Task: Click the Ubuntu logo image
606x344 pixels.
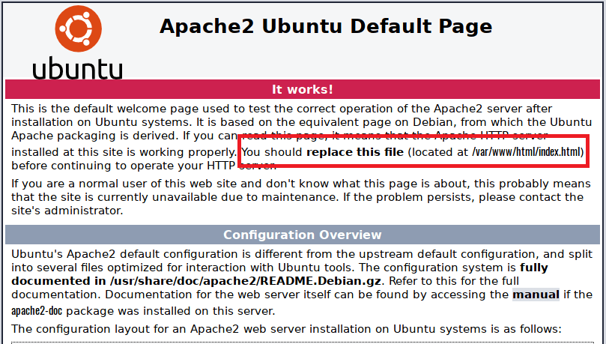Action: click(78, 42)
